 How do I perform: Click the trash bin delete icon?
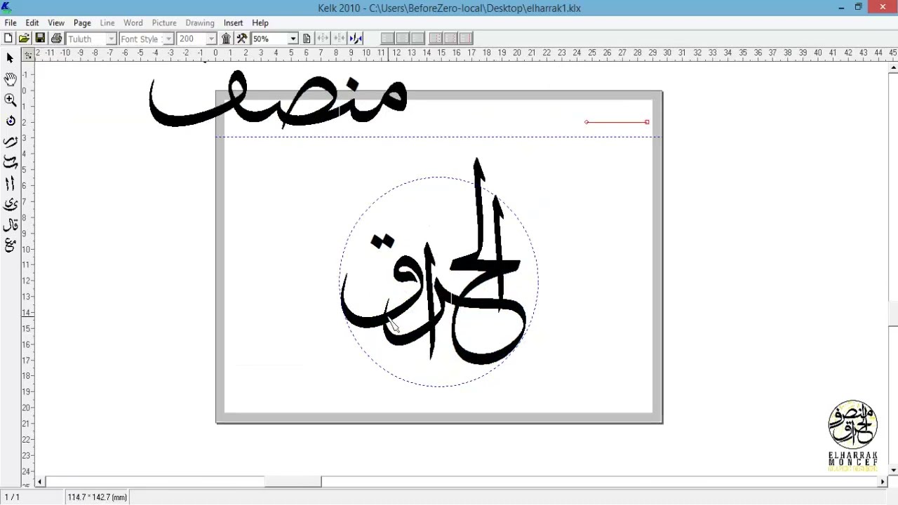click(x=226, y=39)
